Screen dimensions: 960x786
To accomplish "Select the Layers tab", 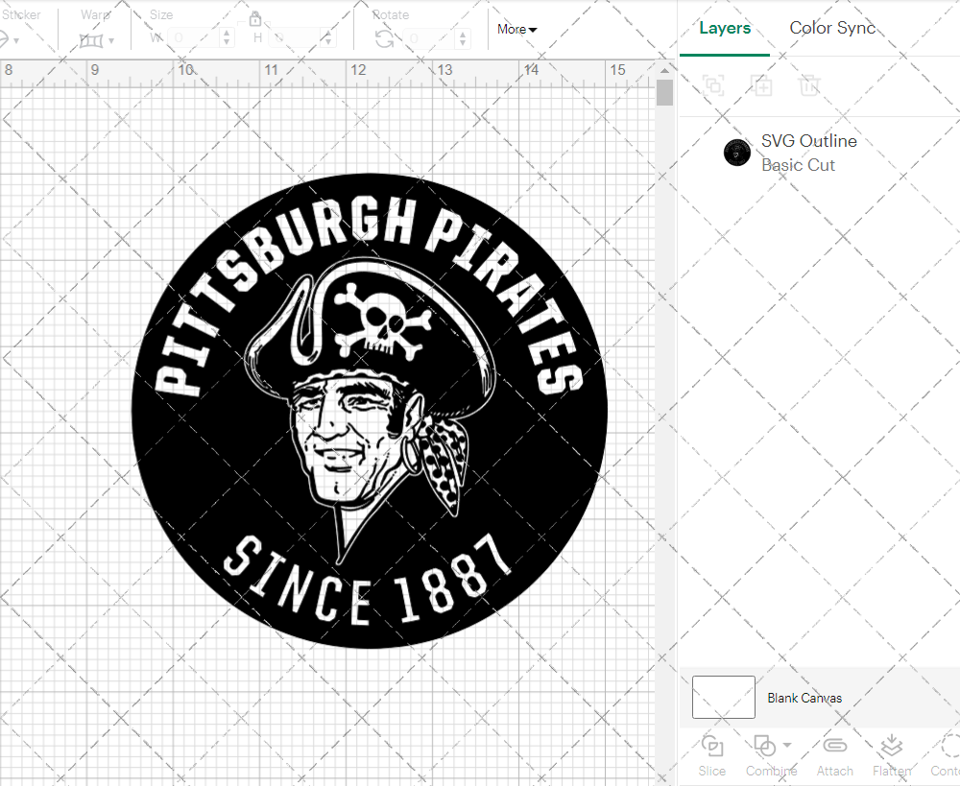I will pyautogui.click(x=725, y=28).
